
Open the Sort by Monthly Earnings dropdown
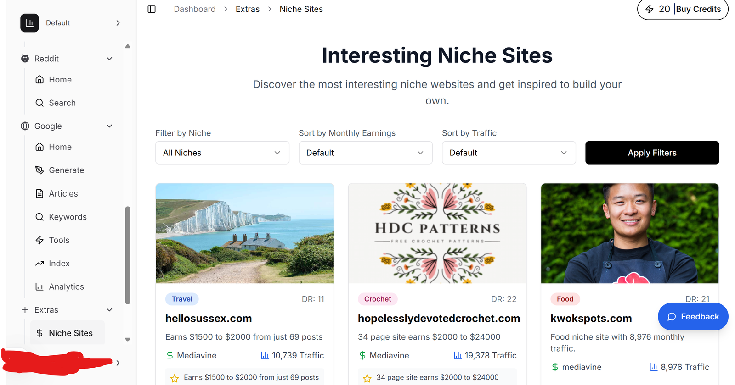pyautogui.click(x=365, y=153)
